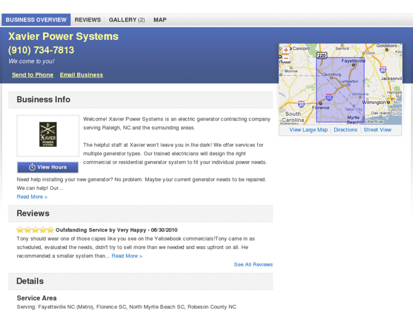Viewport: 413px width, 310px height.
Task: Click the We come to you! tagline
Action: 31,61
